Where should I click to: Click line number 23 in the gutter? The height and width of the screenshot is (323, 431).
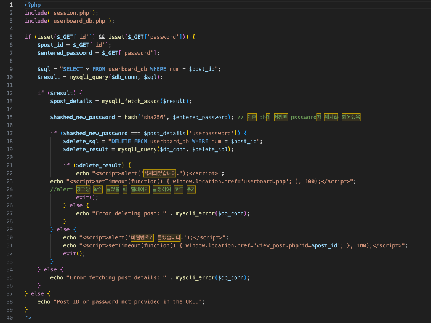[x=10, y=181]
